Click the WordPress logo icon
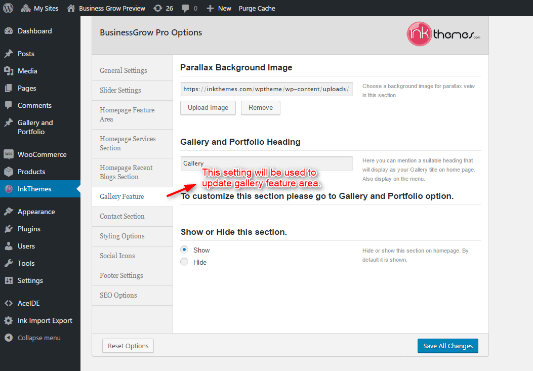Viewport: 533px width, 371px height. (x=8, y=8)
